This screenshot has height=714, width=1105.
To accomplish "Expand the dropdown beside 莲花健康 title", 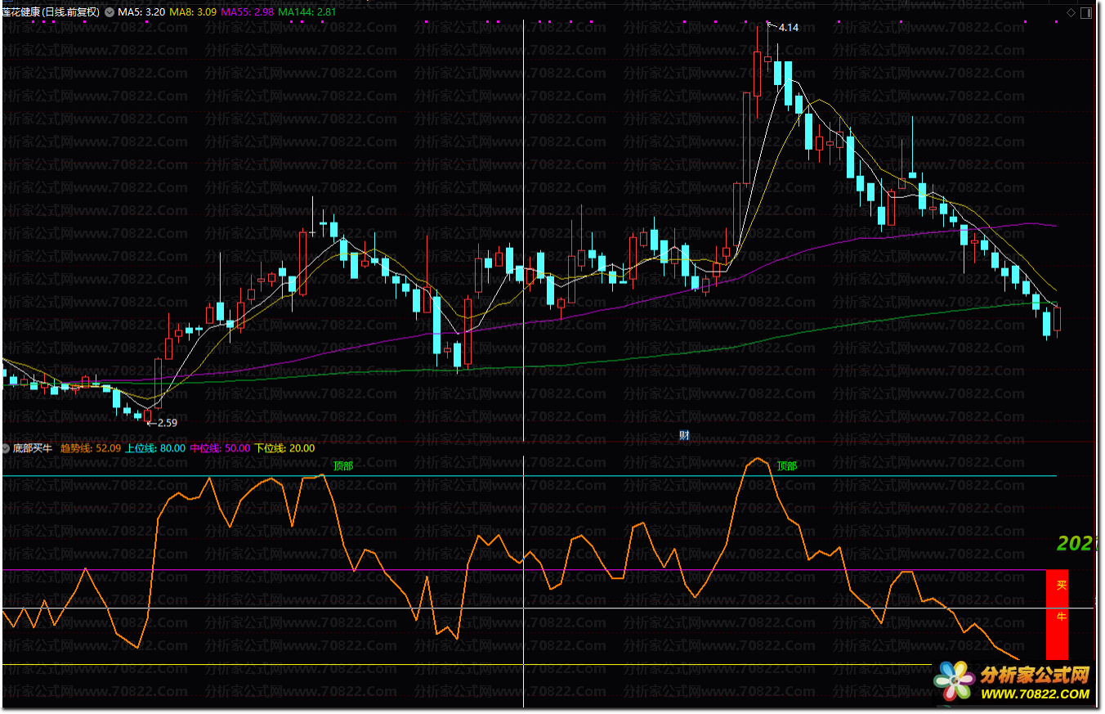I will [x=110, y=12].
